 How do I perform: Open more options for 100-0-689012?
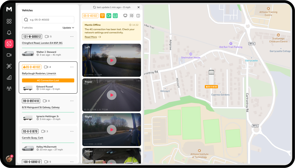tap(72, 162)
